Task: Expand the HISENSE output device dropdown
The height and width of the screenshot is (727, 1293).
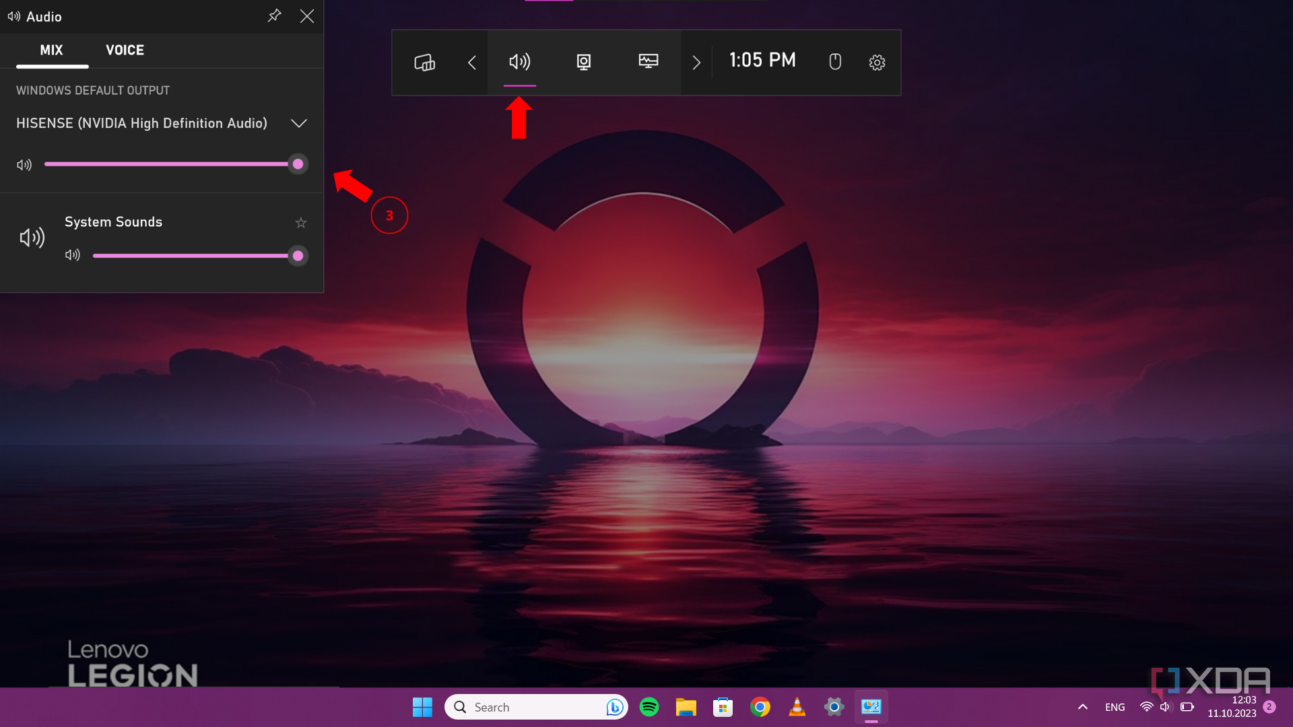Action: tap(298, 123)
